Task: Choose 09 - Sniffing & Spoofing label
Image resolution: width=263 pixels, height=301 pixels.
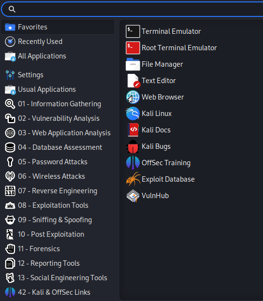Action: point(55,220)
